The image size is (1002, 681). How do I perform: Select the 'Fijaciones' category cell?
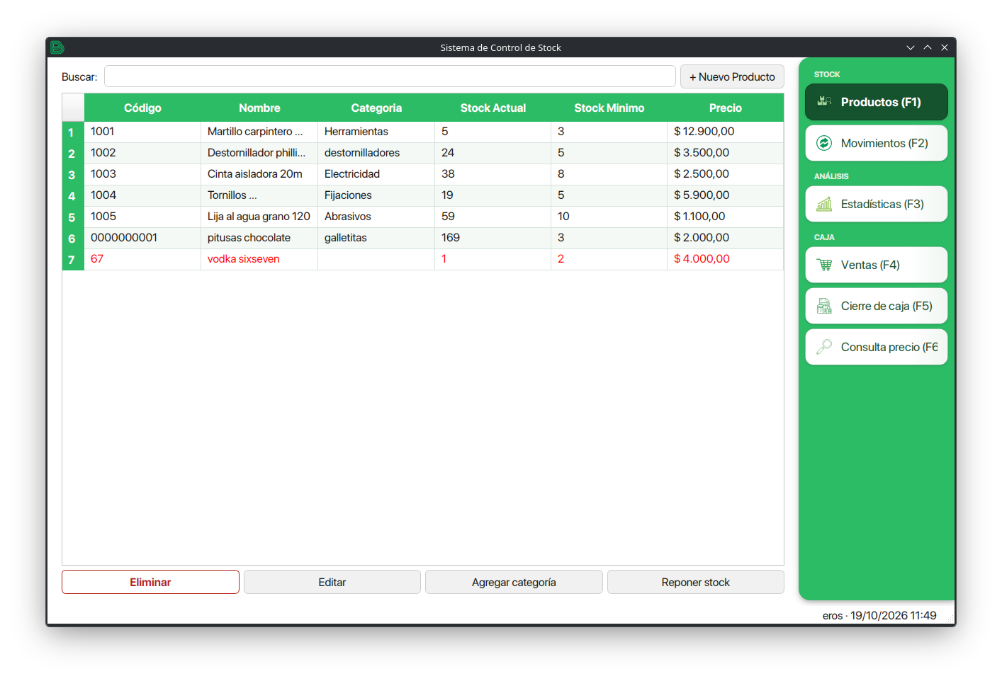click(x=376, y=195)
